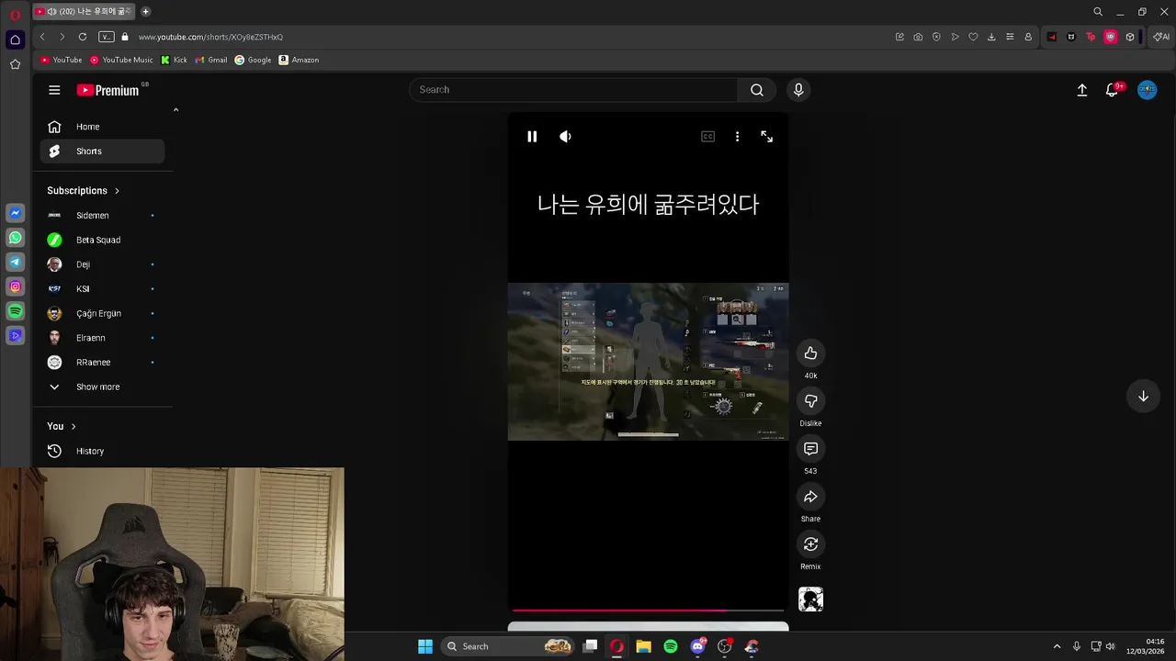Seek using the red Short progress bar
1176x661 pixels.
point(648,610)
